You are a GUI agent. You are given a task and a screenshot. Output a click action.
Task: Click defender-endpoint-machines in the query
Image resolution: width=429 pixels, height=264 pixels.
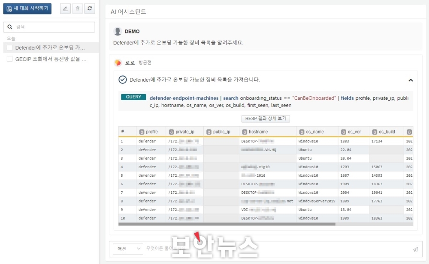[184, 98]
